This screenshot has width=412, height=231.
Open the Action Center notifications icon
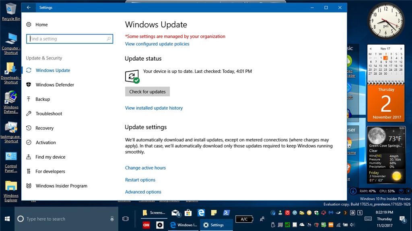[x=402, y=219]
